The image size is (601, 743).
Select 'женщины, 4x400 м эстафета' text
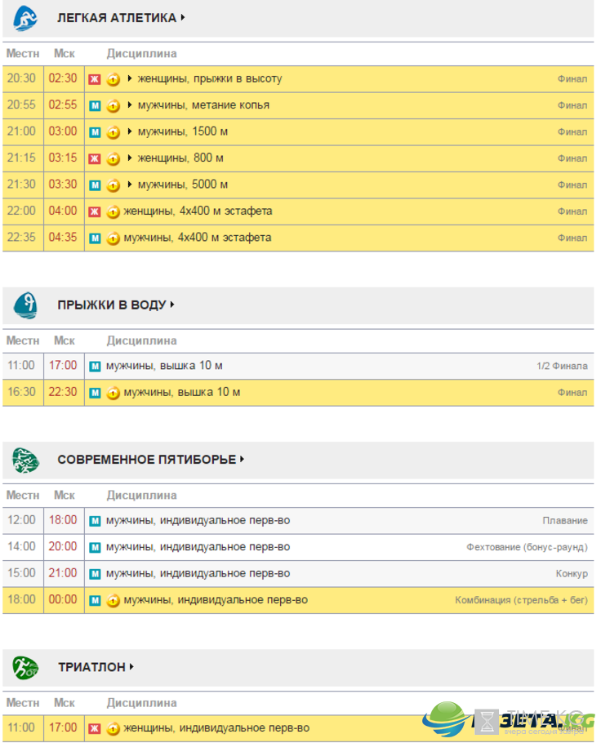(x=198, y=211)
